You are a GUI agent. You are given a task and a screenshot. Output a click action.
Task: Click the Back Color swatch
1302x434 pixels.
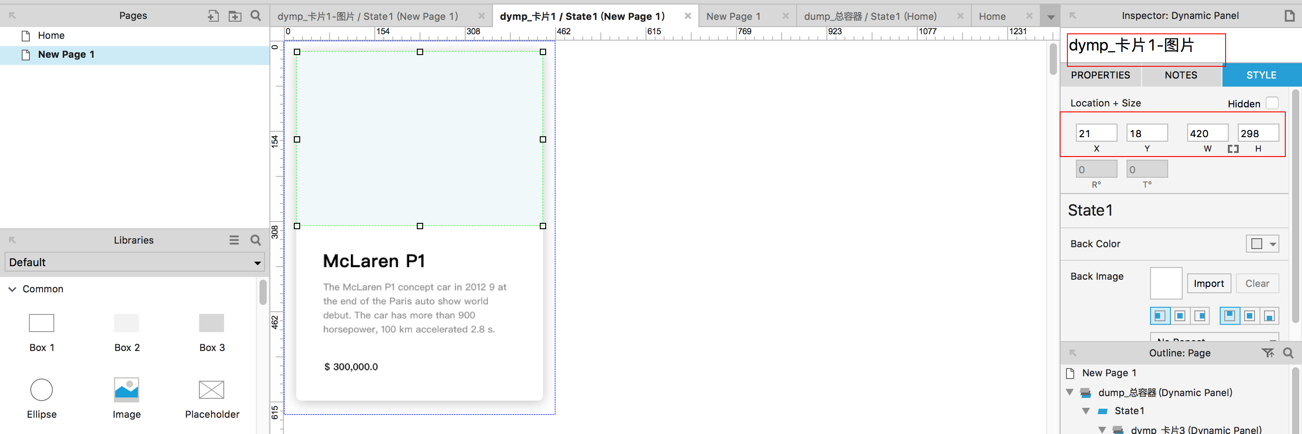click(1256, 244)
